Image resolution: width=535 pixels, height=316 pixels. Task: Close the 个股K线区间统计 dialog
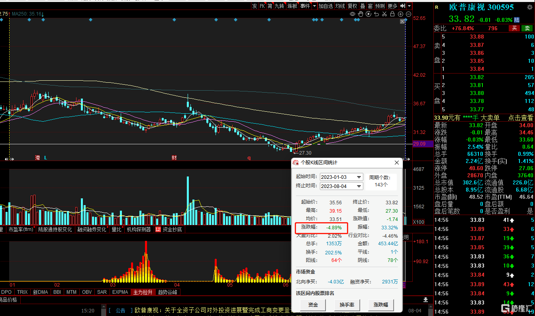click(396, 163)
